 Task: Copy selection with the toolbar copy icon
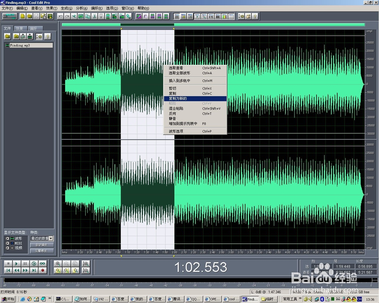[x=88, y=16]
